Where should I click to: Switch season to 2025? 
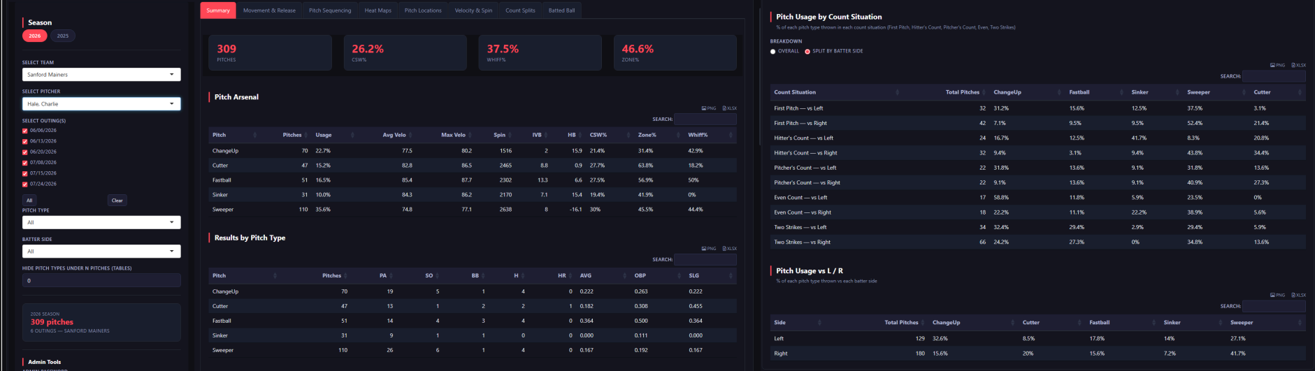[63, 36]
